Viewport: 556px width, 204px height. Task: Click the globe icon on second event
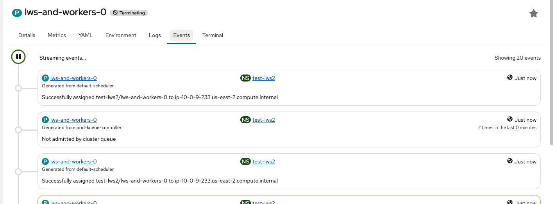[510, 119]
